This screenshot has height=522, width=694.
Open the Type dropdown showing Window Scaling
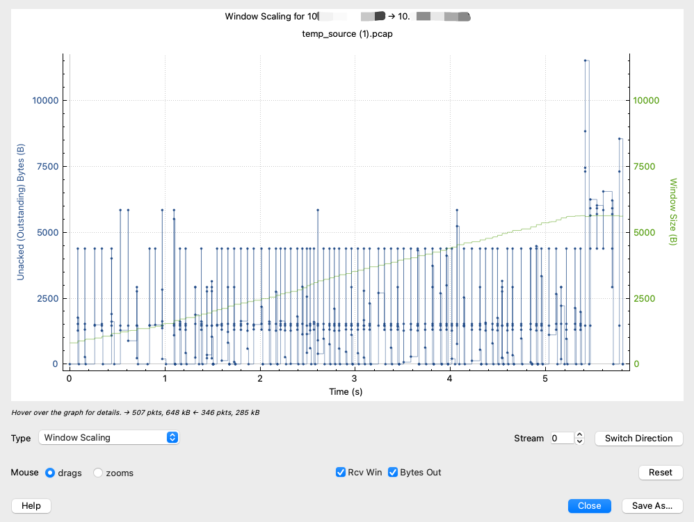point(110,438)
